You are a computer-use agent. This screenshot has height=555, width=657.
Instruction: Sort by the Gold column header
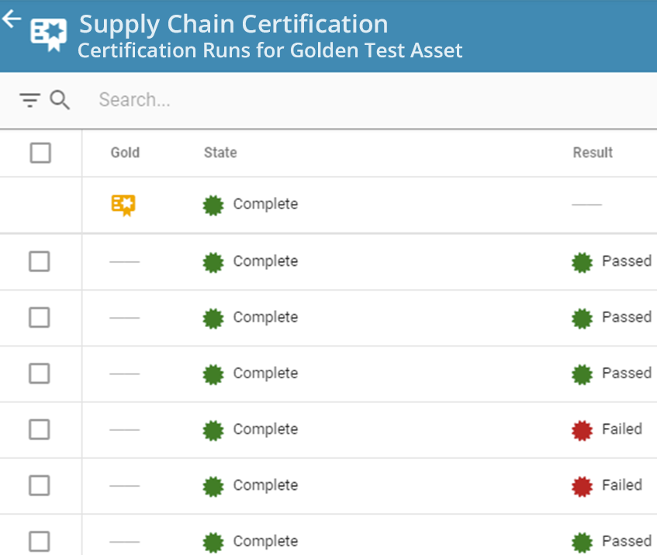[125, 153]
